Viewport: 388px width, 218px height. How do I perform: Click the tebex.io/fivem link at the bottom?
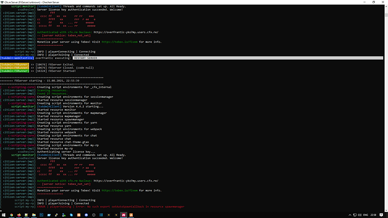120,190
